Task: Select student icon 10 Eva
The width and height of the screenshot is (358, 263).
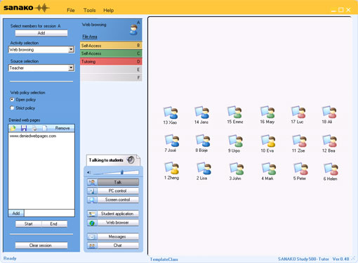Action: [x=268, y=141]
